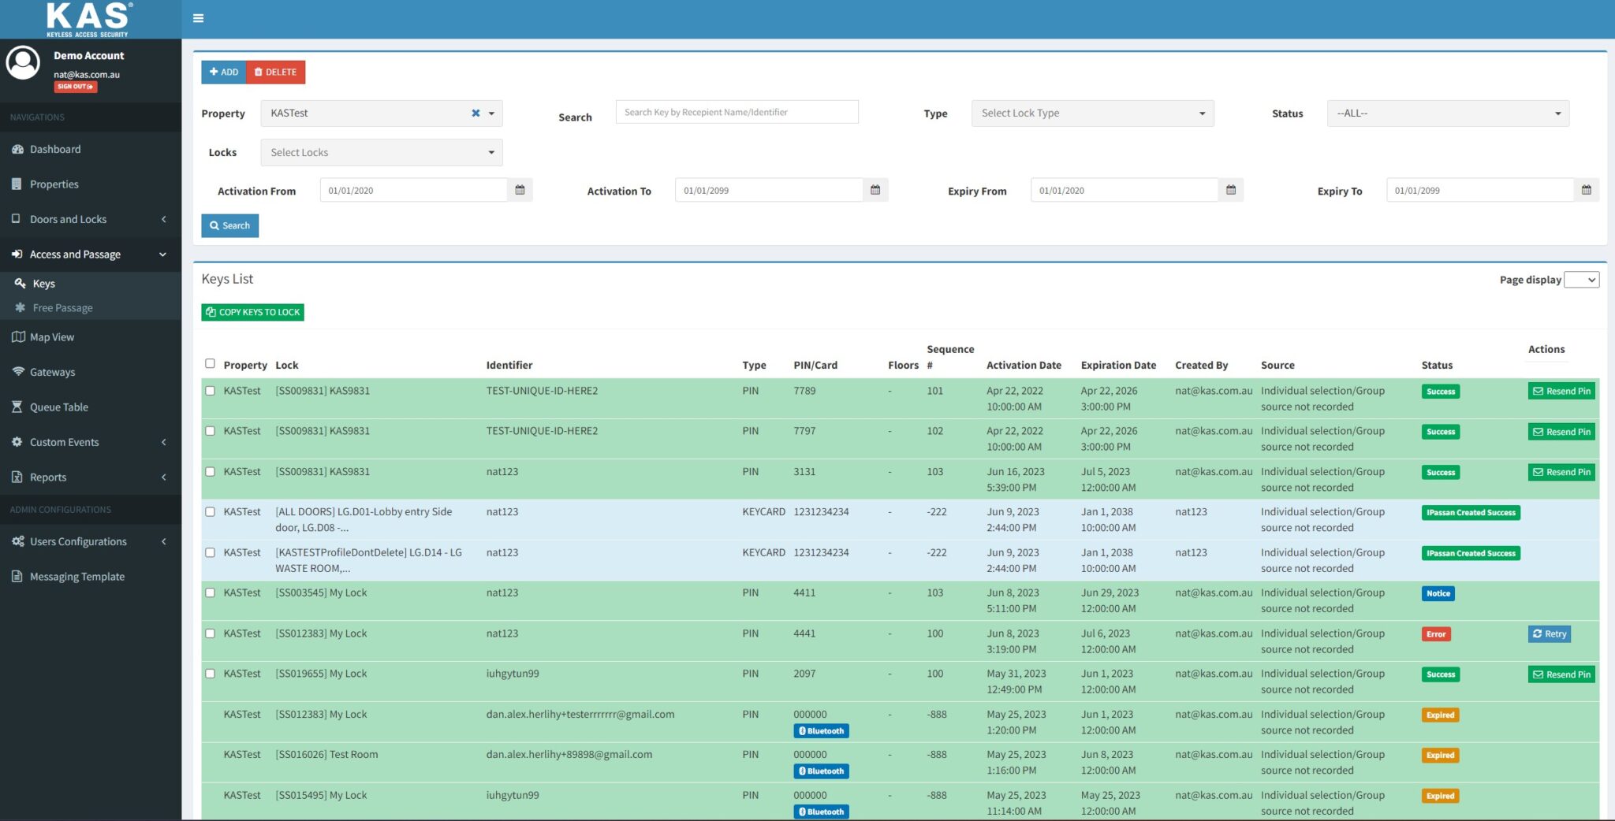Click the user avatar icon
The width and height of the screenshot is (1615, 821).
pyautogui.click(x=23, y=62)
